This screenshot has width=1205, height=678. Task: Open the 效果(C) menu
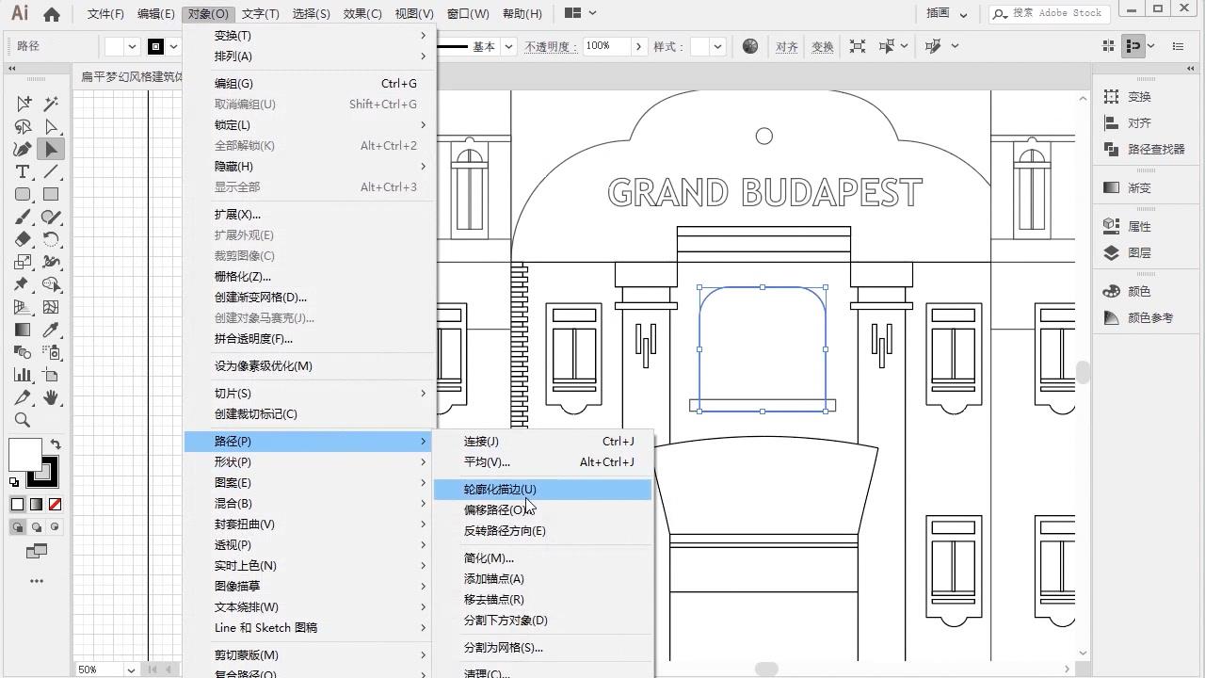(362, 13)
